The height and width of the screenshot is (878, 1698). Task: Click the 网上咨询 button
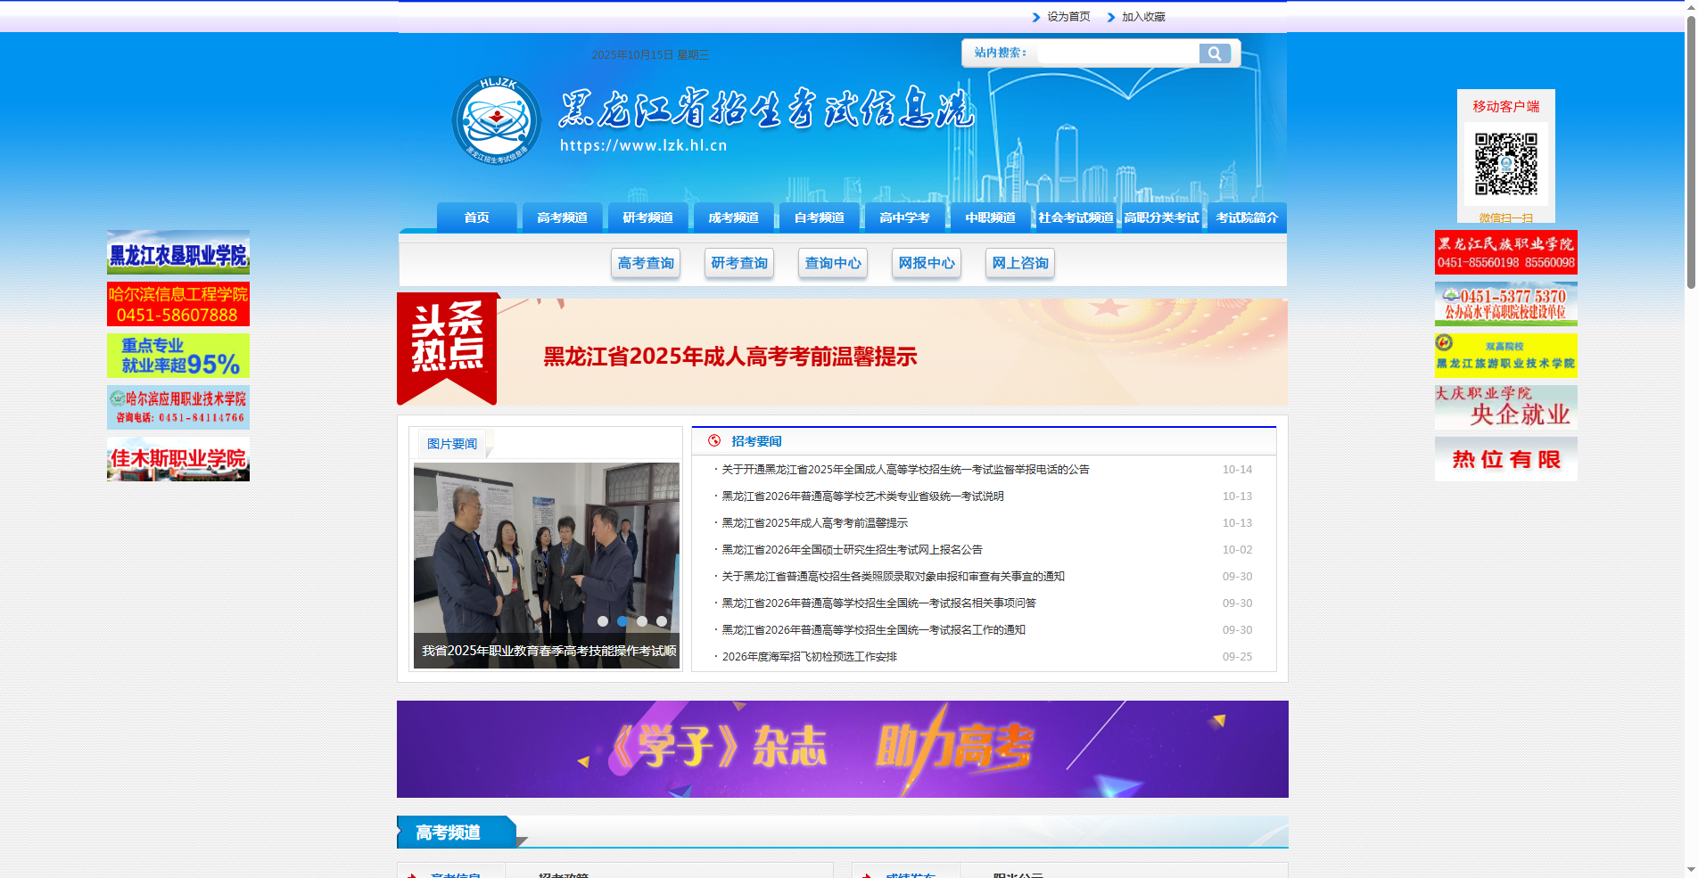click(x=1019, y=263)
